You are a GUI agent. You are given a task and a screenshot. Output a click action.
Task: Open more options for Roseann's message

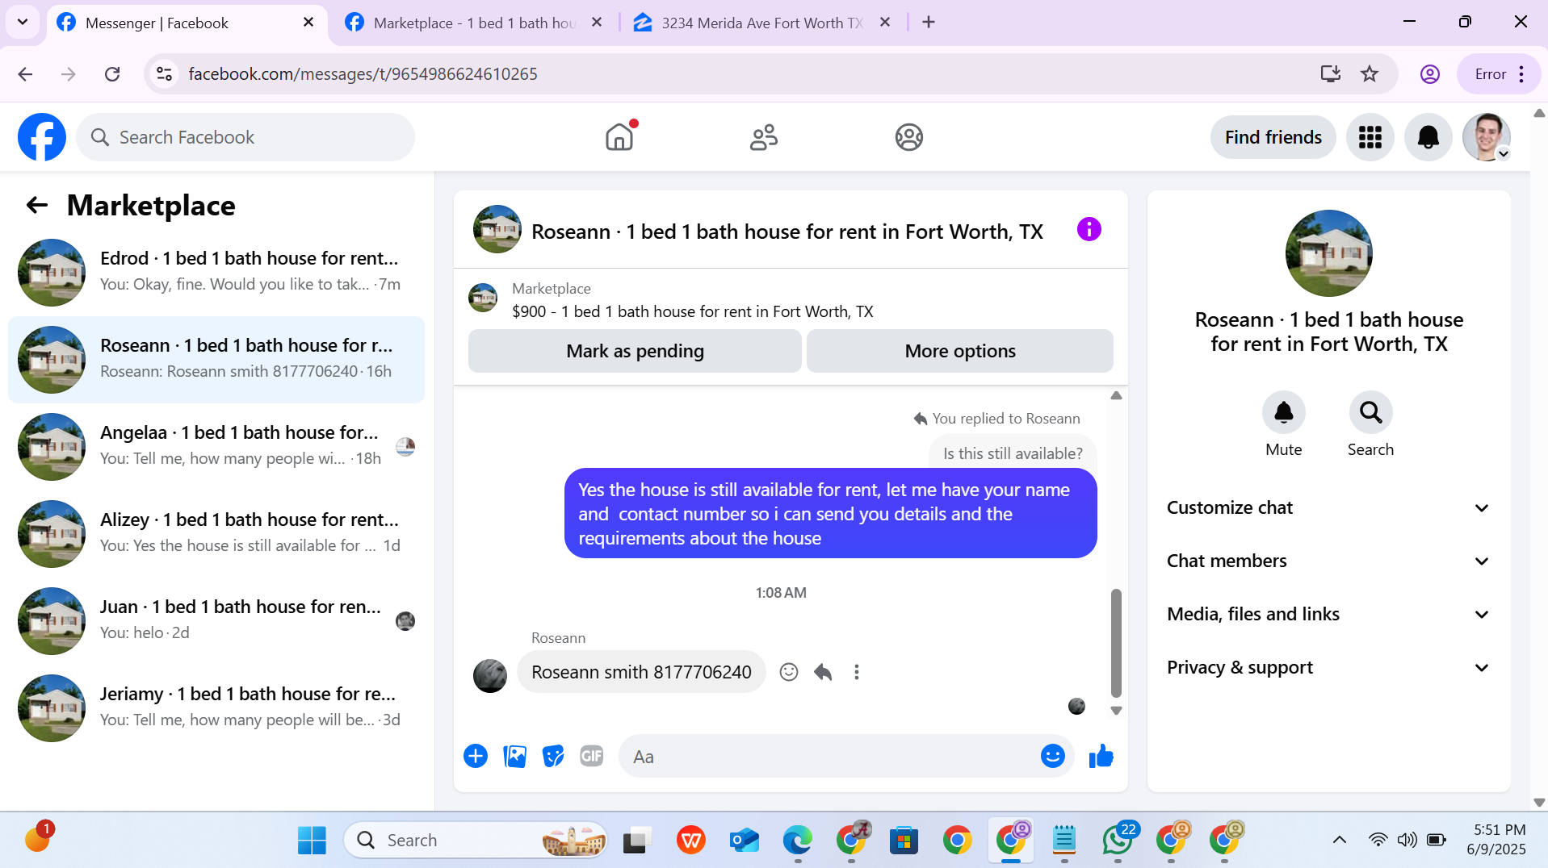(857, 672)
